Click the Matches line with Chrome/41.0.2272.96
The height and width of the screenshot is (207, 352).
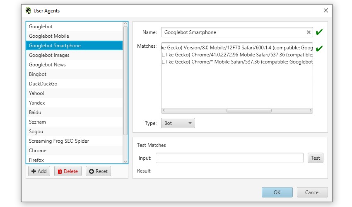(x=237, y=55)
